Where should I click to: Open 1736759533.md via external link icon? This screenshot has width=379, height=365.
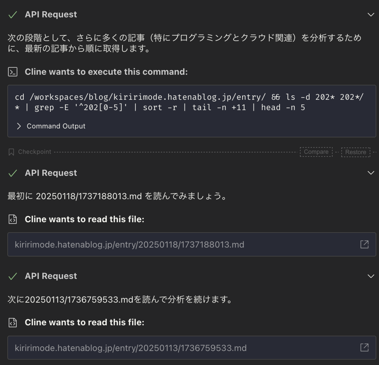(x=364, y=348)
